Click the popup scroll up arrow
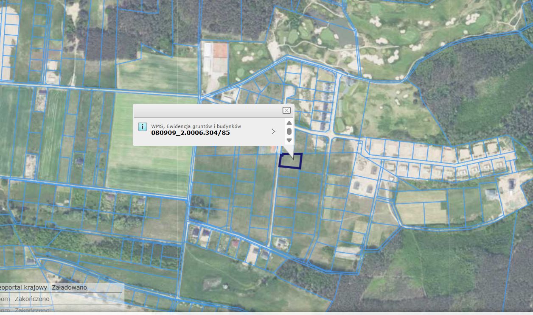This screenshot has width=533, height=315. point(289,123)
